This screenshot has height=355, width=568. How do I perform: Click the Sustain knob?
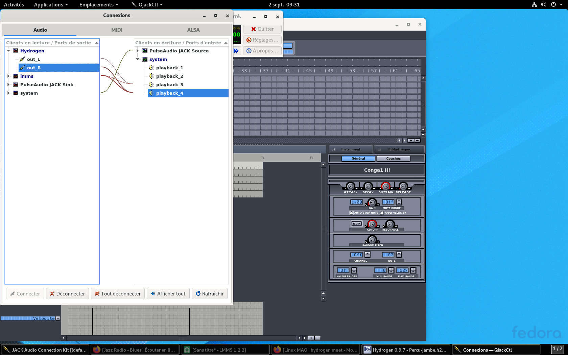click(385, 186)
